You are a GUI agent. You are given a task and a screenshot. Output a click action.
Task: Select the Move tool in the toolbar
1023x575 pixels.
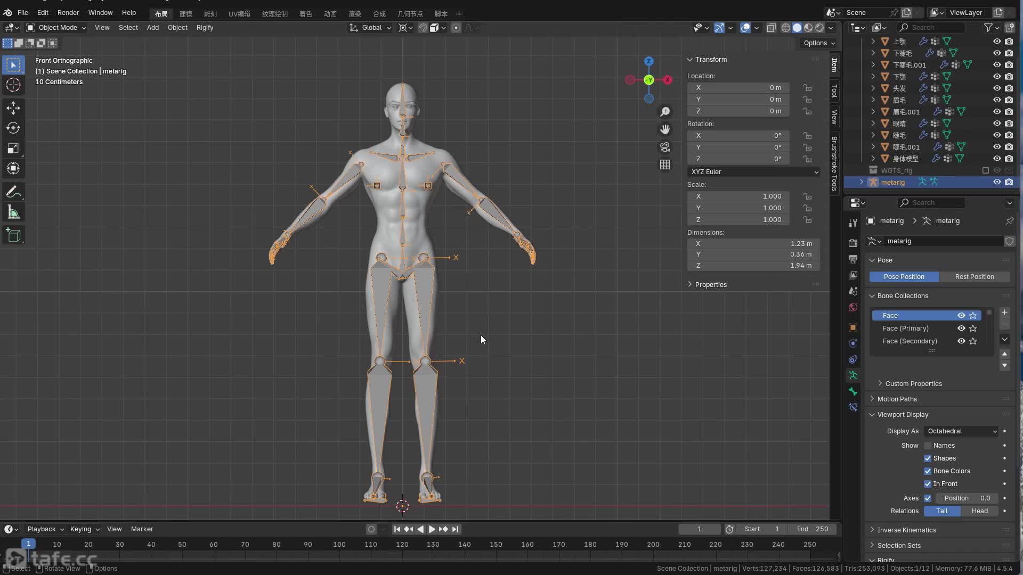click(x=13, y=108)
